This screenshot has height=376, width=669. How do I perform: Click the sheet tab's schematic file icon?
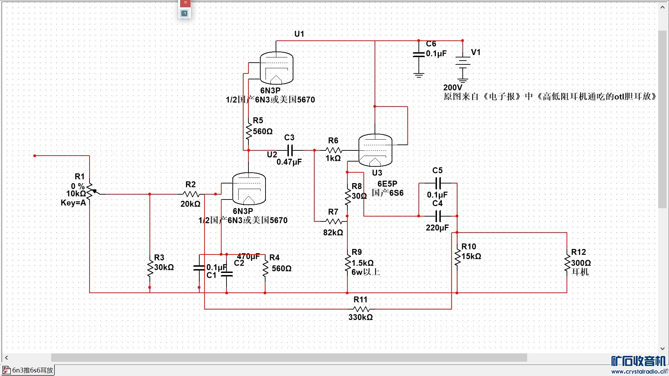(x=6, y=370)
